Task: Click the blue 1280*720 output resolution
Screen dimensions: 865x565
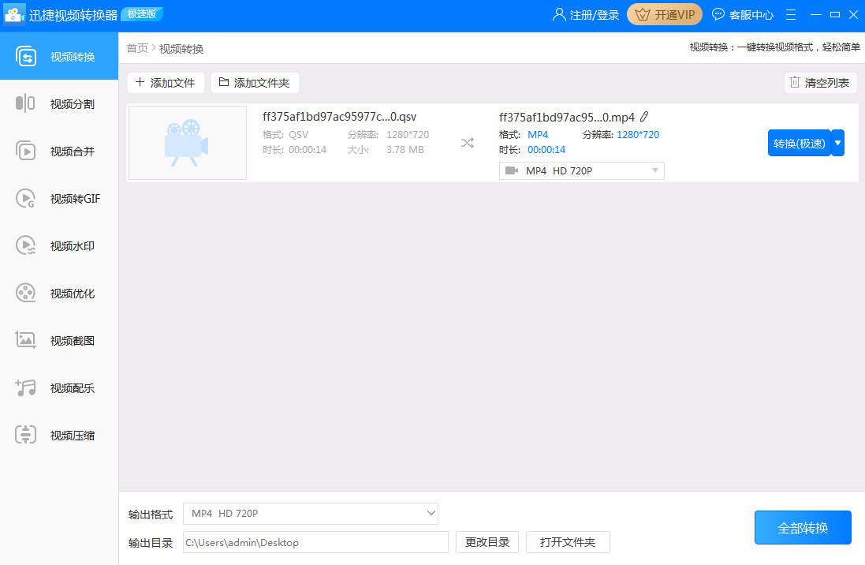Action: [x=638, y=135]
